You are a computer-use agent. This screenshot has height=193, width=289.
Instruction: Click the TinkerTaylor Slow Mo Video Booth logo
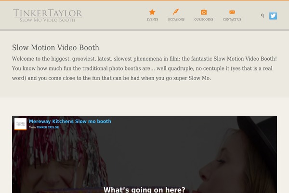click(48, 15)
